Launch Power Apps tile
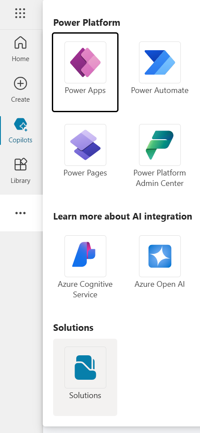 pyautogui.click(x=85, y=72)
